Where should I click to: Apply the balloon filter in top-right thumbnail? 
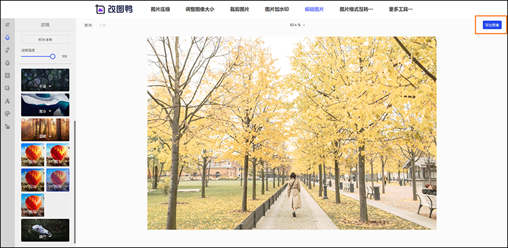point(58,154)
